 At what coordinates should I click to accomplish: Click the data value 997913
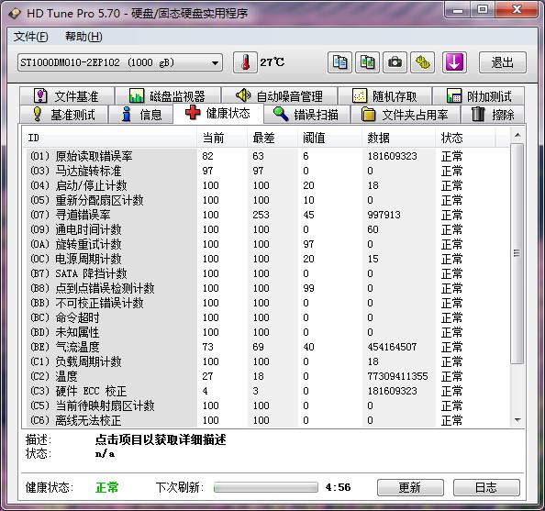384,215
